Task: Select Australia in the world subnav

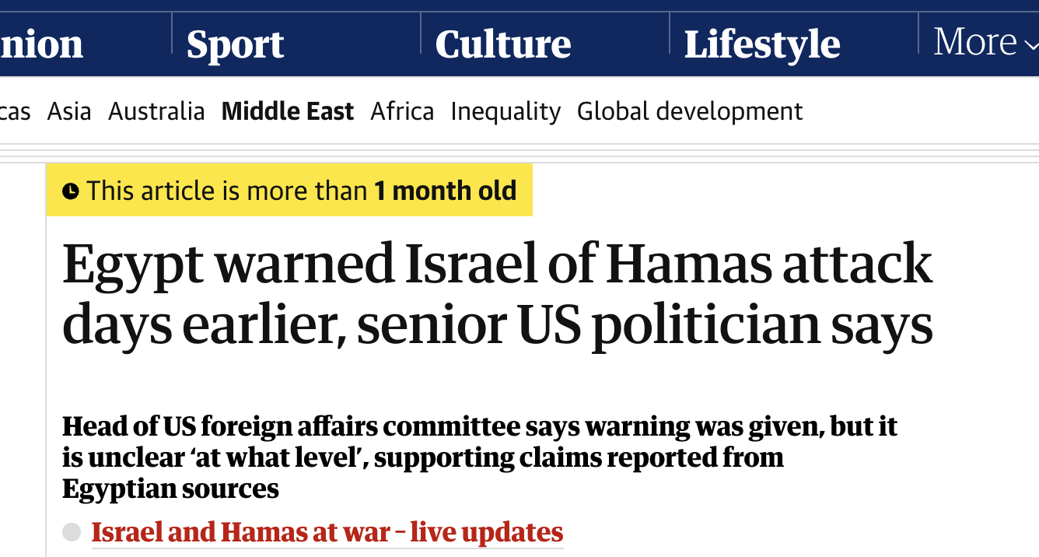Action: [156, 112]
